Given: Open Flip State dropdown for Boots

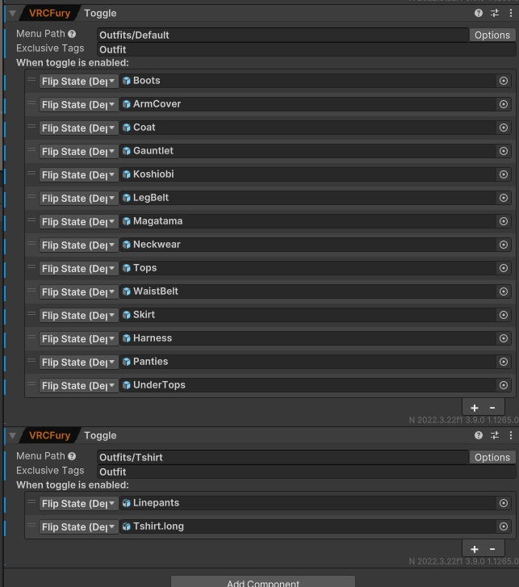Looking at the screenshot, I should pos(79,82).
